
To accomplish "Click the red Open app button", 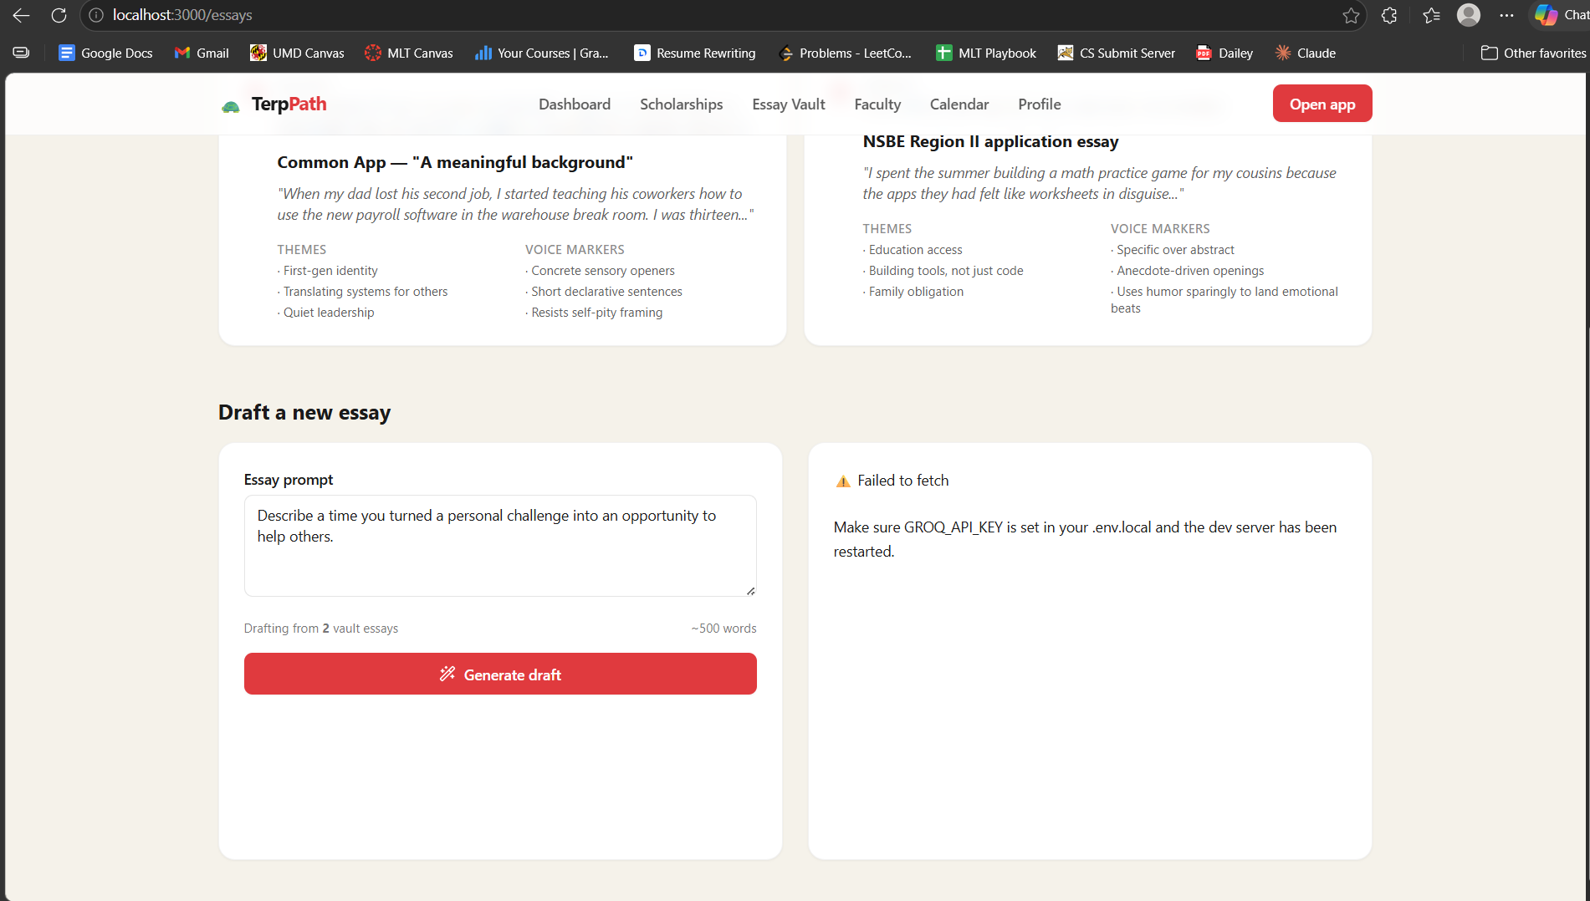I will (x=1322, y=104).
